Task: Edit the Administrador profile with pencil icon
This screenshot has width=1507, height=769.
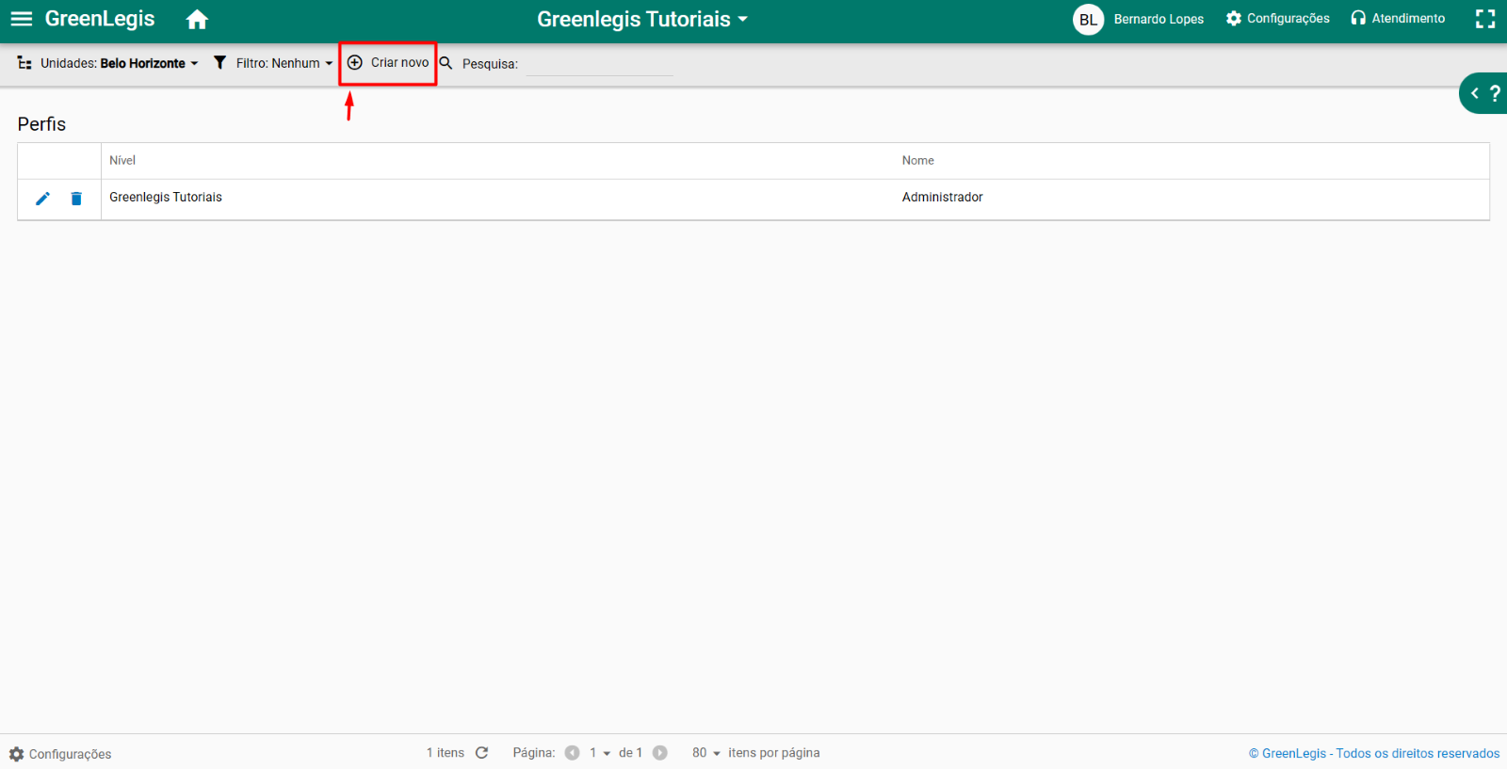Action: 42,199
